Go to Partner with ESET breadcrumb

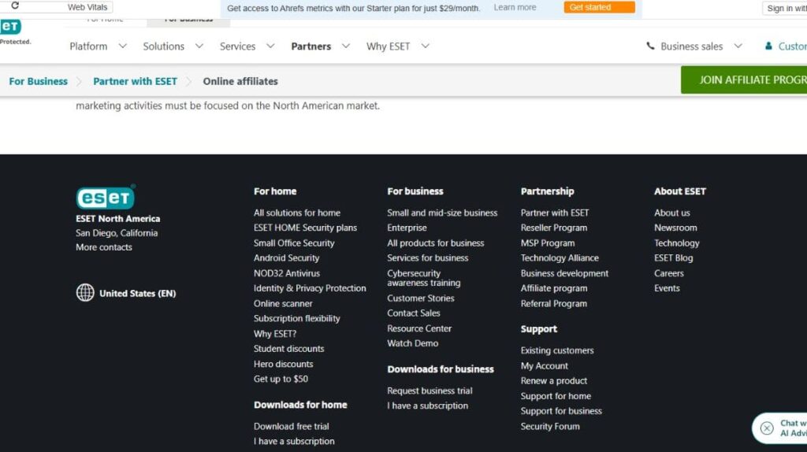tap(135, 81)
